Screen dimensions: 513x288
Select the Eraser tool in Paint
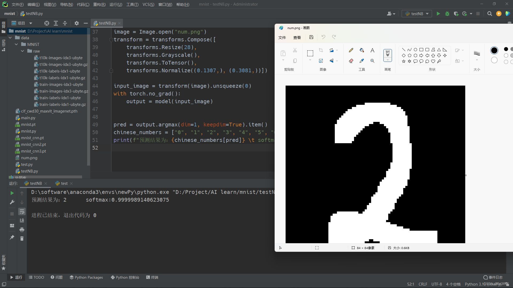pyautogui.click(x=351, y=61)
